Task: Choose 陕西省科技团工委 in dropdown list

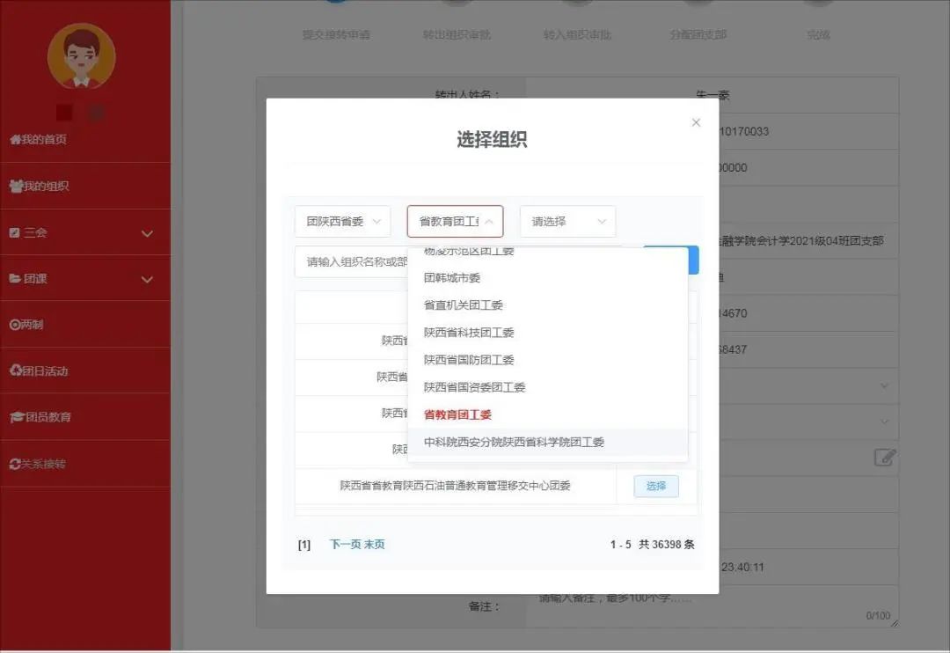Action: (x=469, y=333)
